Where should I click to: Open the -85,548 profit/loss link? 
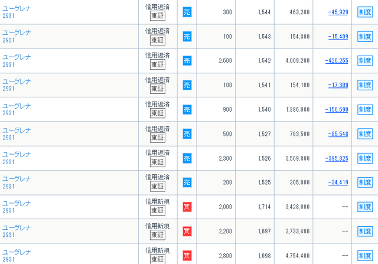[x=338, y=134]
